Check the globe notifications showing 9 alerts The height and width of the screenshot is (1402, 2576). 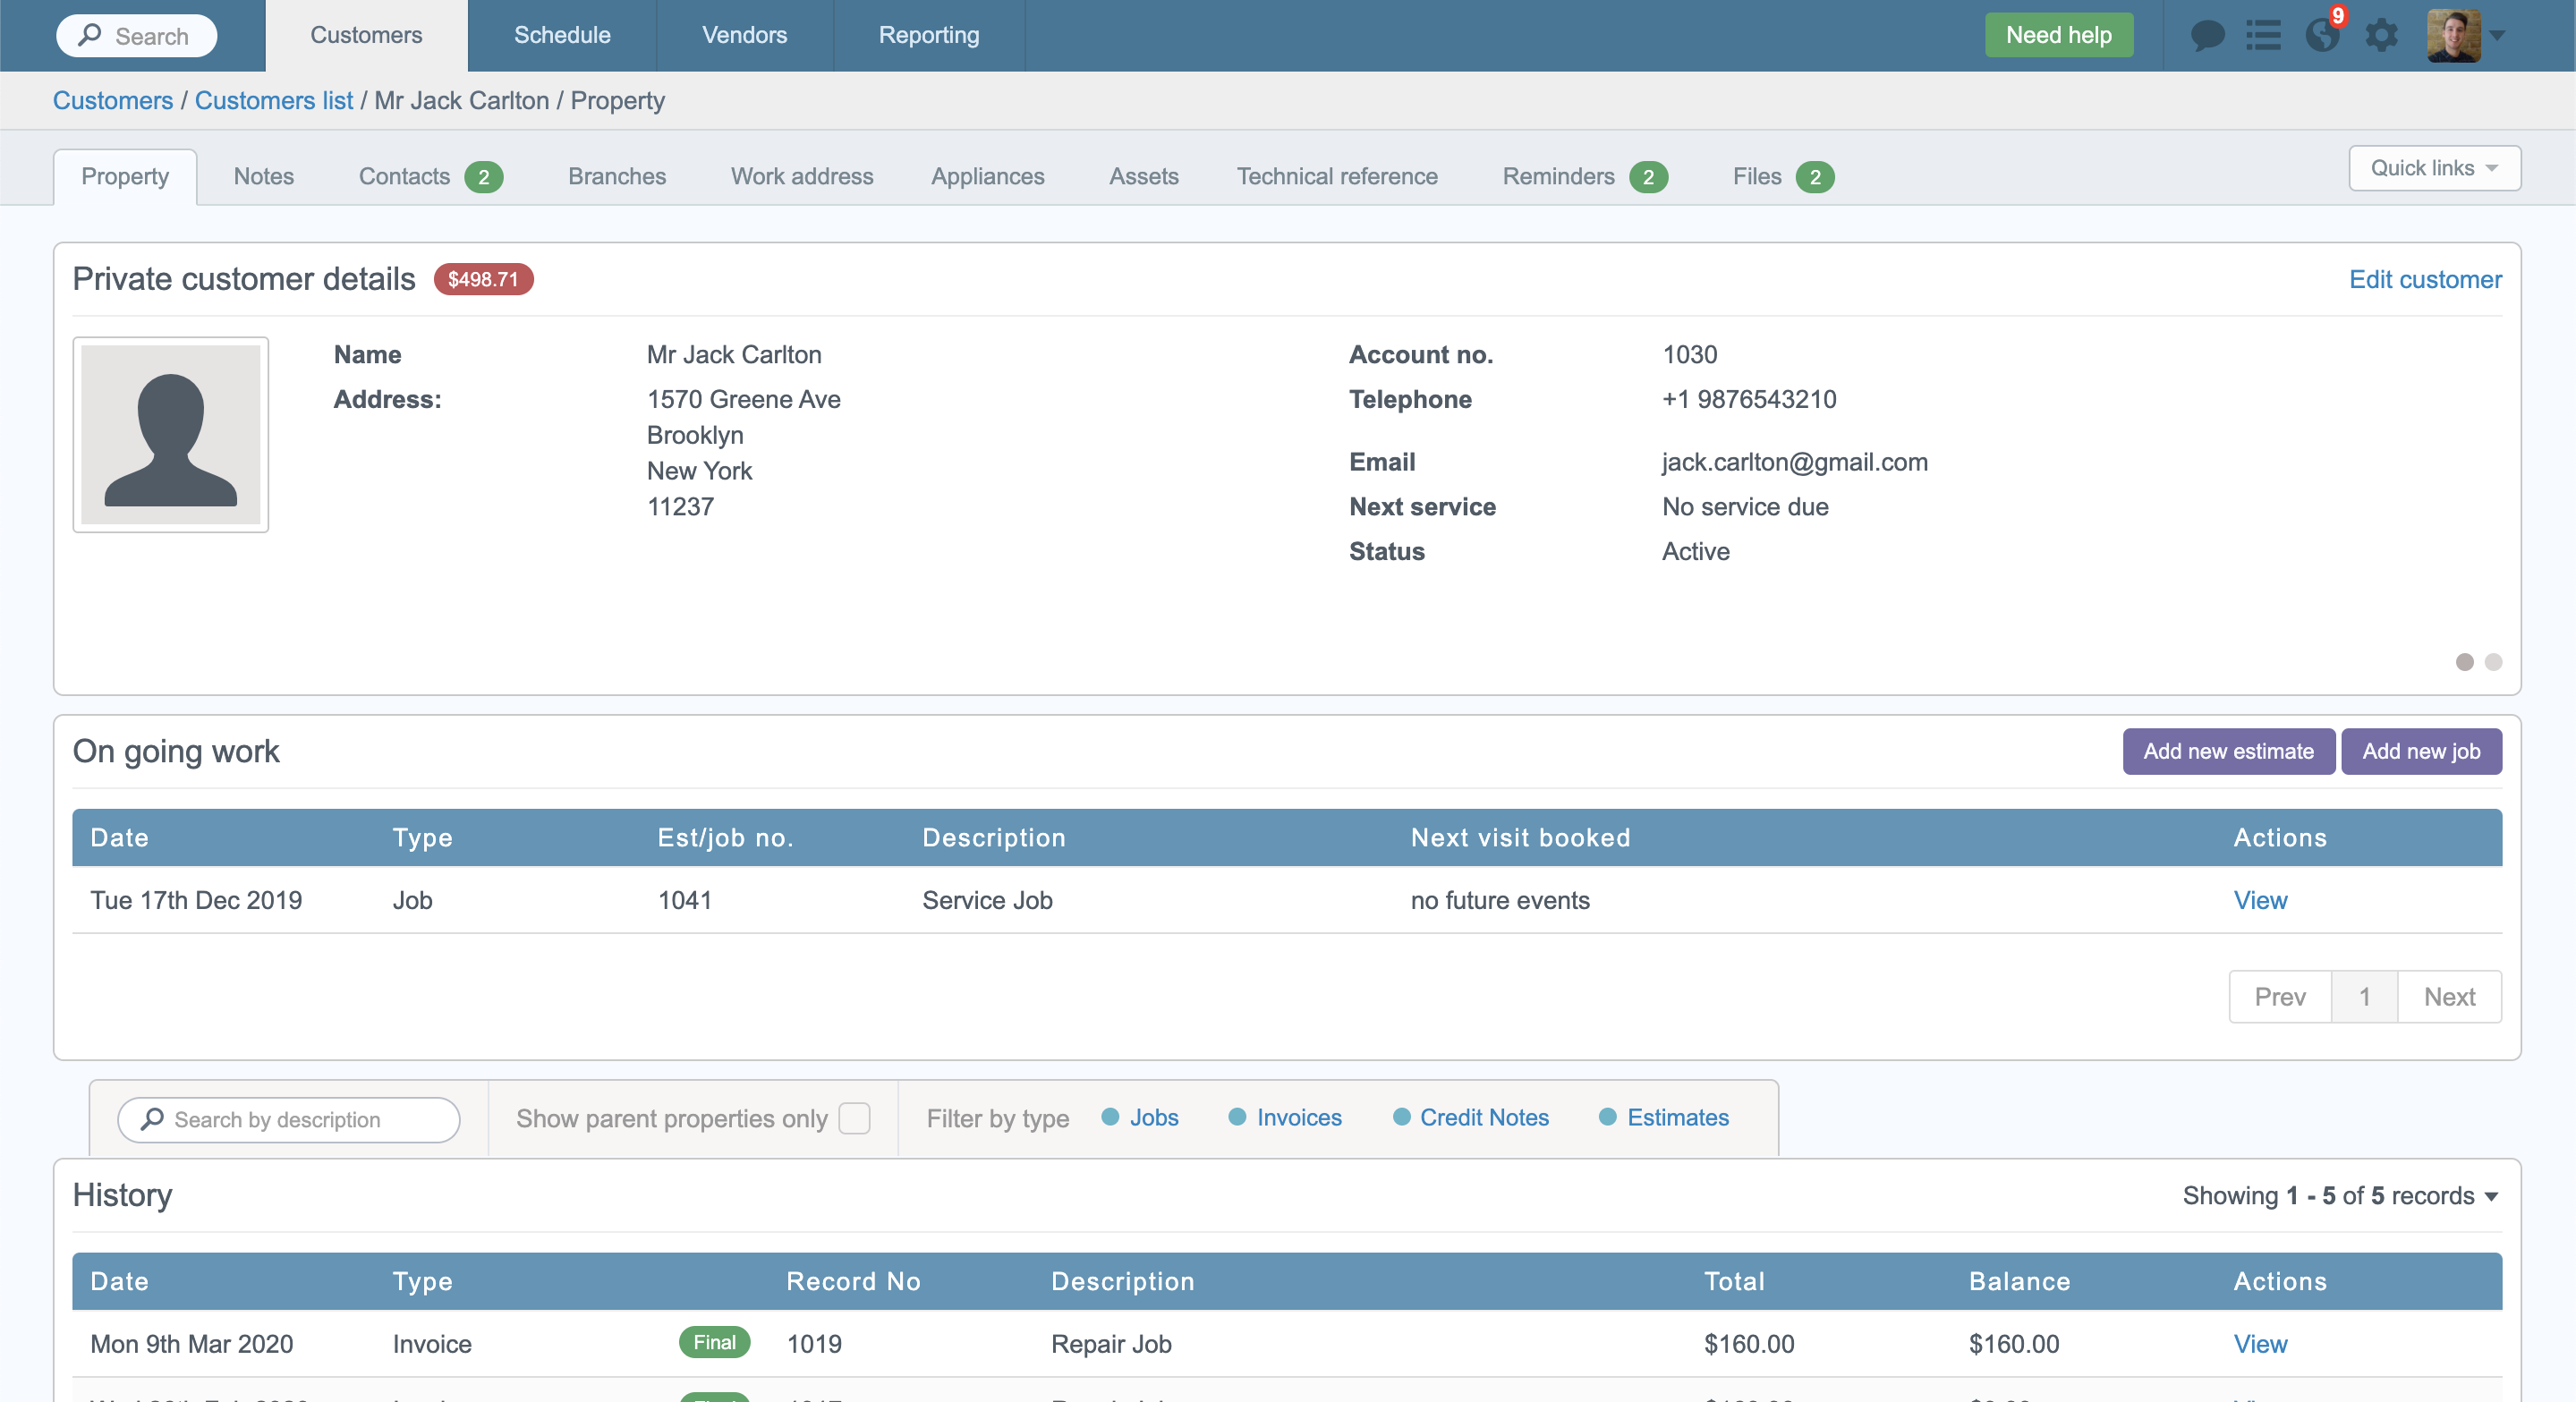(x=2323, y=34)
